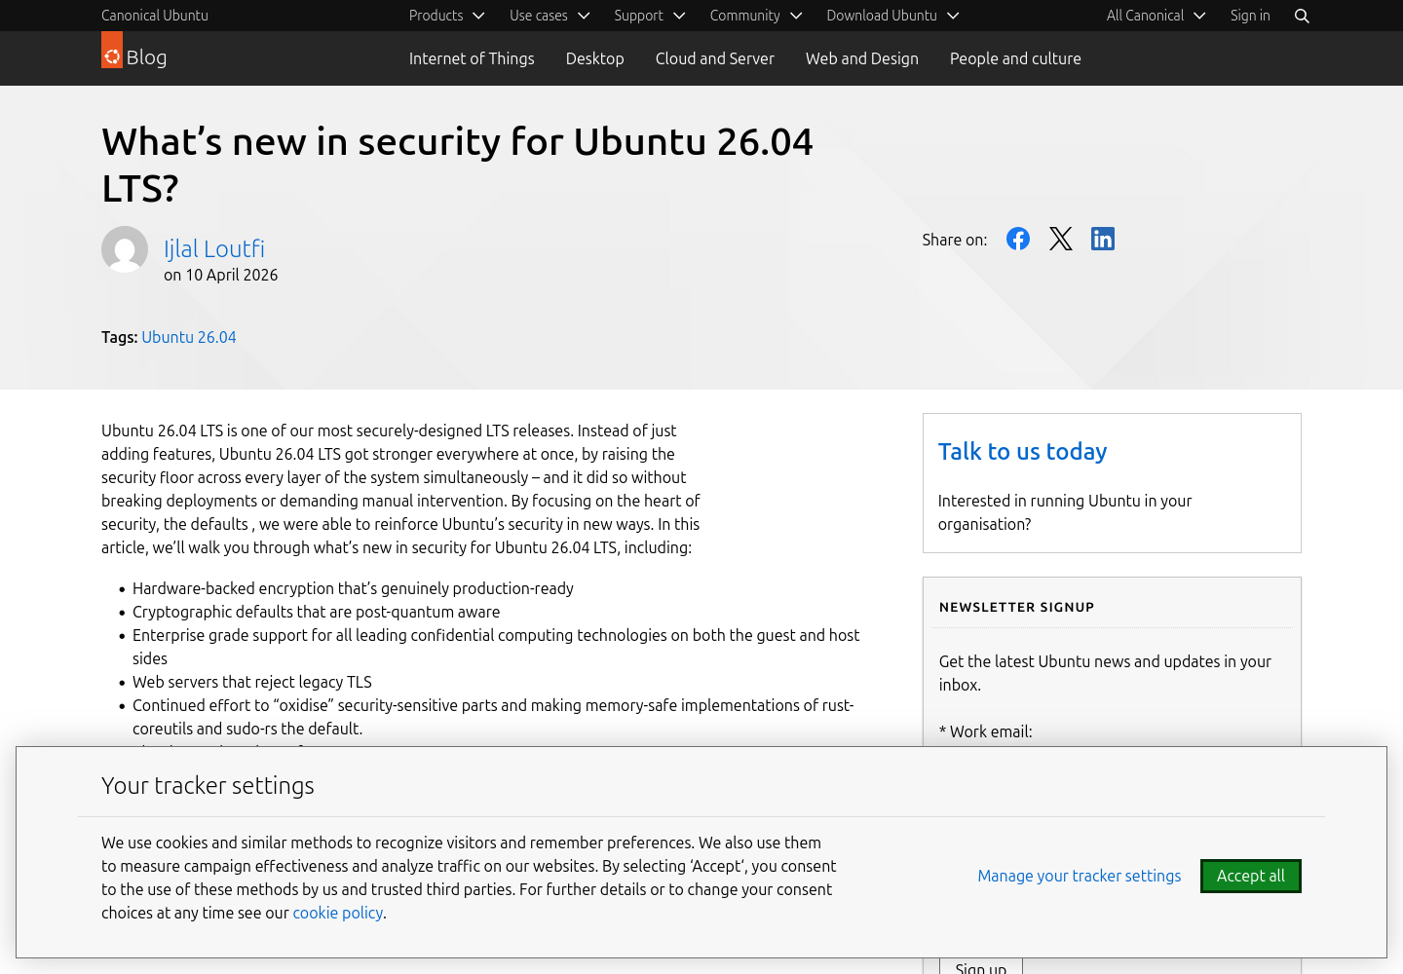The image size is (1403, 974).
Task: Expand the Use cases dropdown
Action: [550, 16]
